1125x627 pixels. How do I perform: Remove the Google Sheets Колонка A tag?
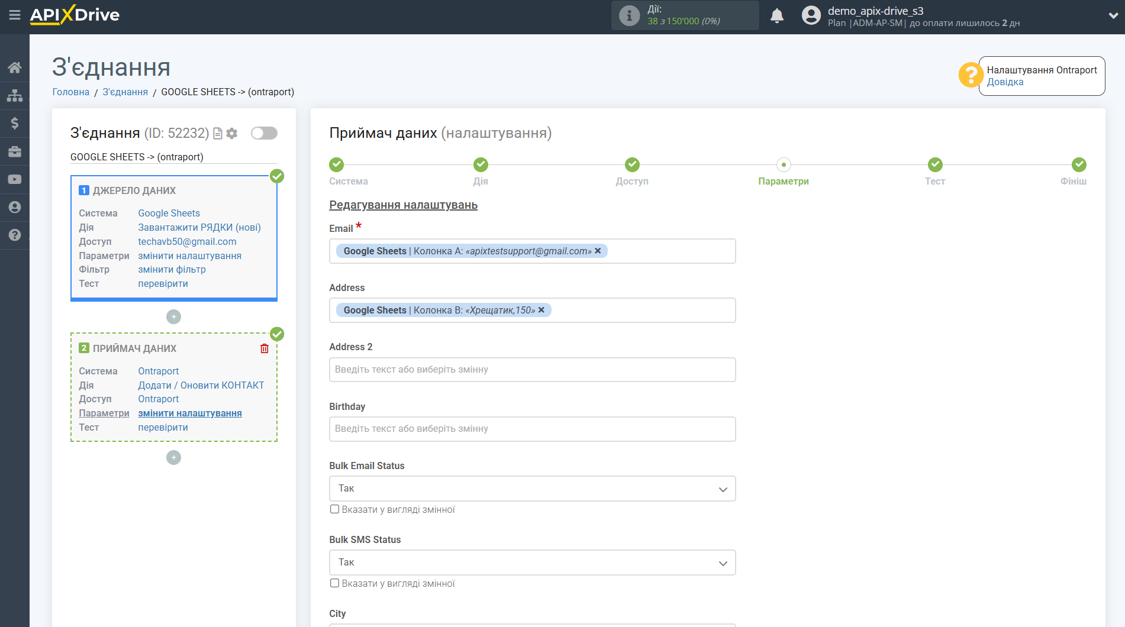(598, 251)
